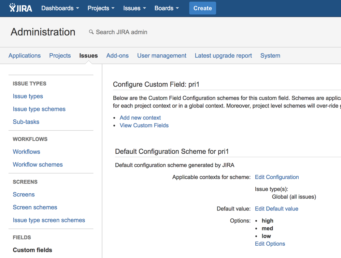
Task: Click the 'low' option text
Action: click(x=266, y=236)
